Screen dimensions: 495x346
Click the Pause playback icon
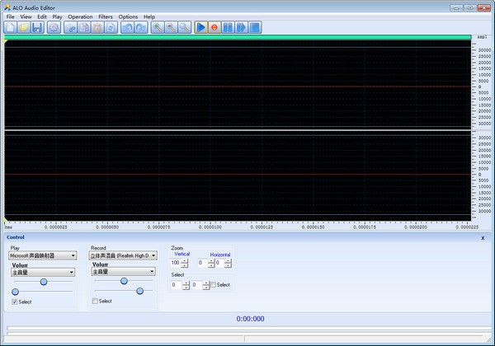[x=228, y=27]
